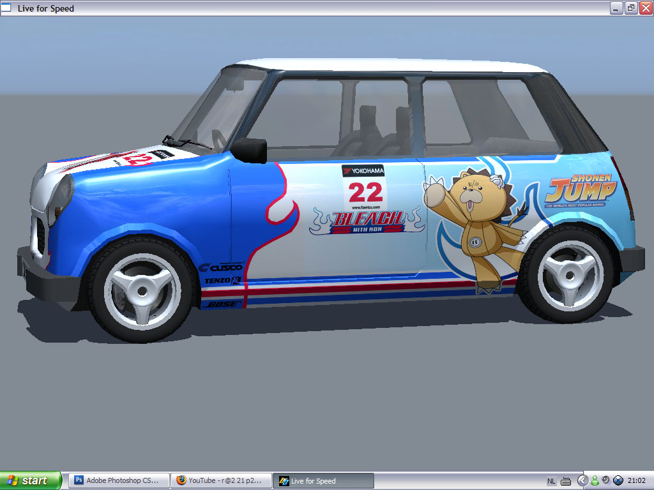
Task: Click the Live for Speed taskbar icon
Action: [284, 481]
